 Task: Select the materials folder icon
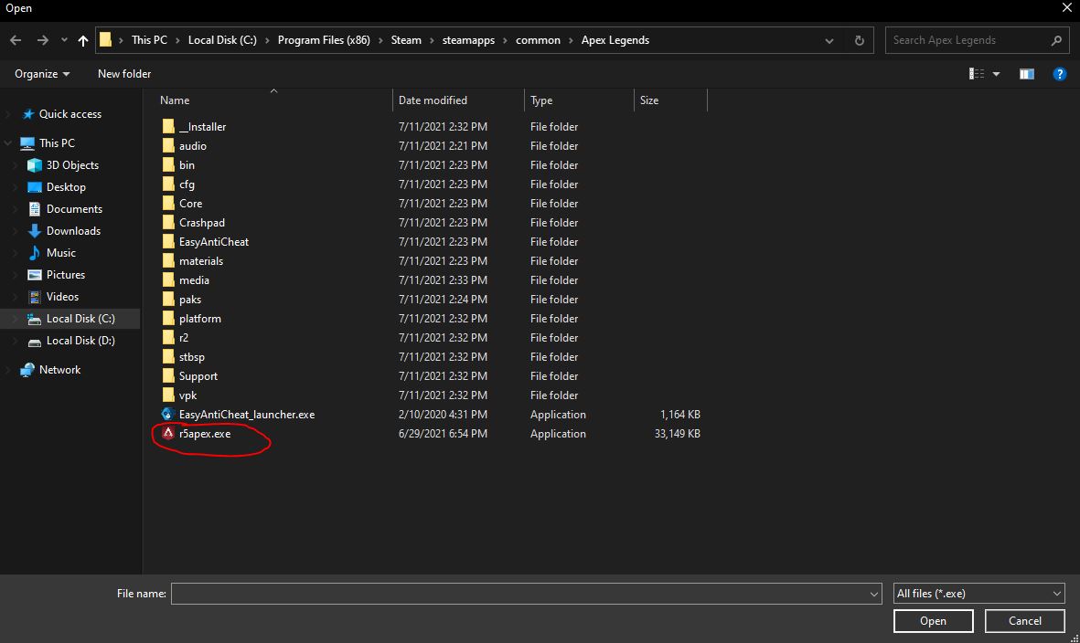coord(168,261)
